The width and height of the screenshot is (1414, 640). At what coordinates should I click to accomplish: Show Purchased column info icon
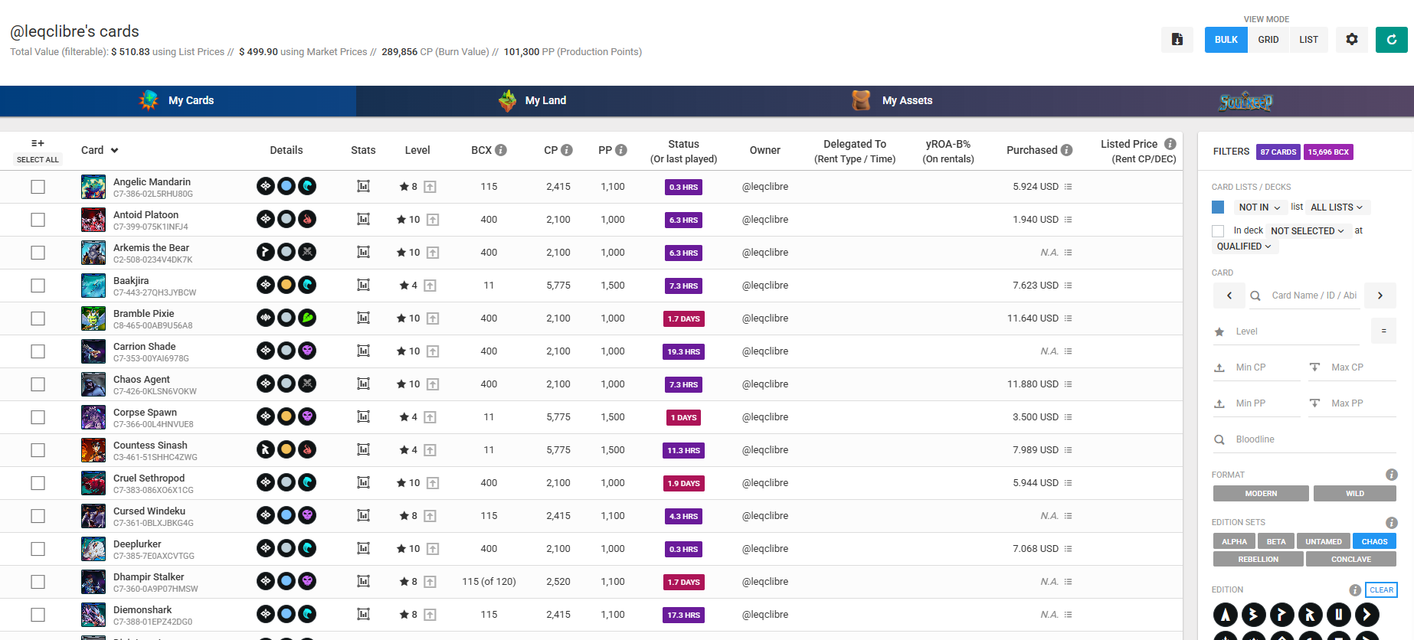click(1067, 150)
